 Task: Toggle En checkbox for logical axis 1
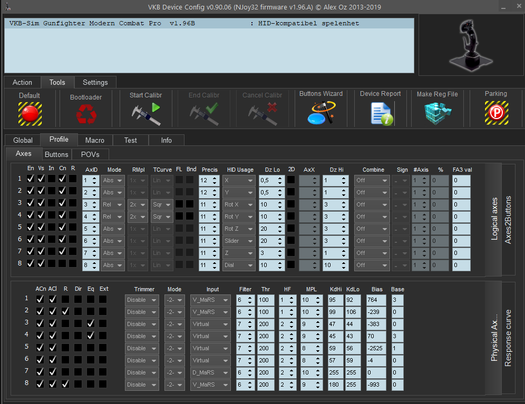pyautogui.click(x=31, y=179)
